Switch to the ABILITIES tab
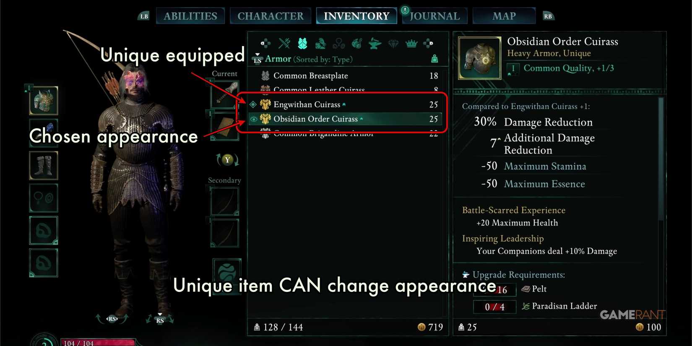The height and width of the screenshot is (346, 692). coord(190,16)
